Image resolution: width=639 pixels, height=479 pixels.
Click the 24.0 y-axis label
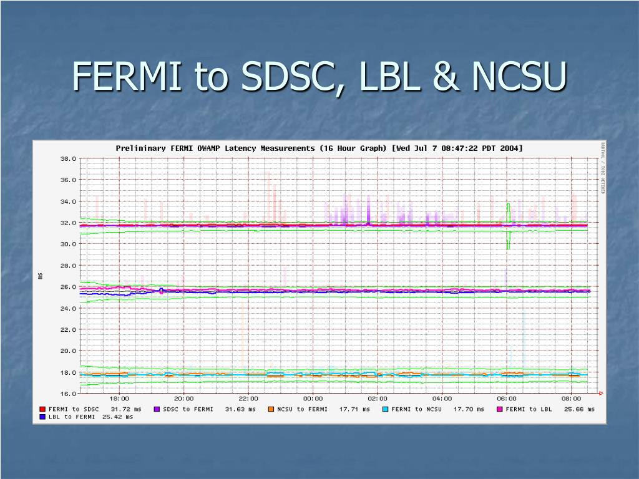(68, 308)
